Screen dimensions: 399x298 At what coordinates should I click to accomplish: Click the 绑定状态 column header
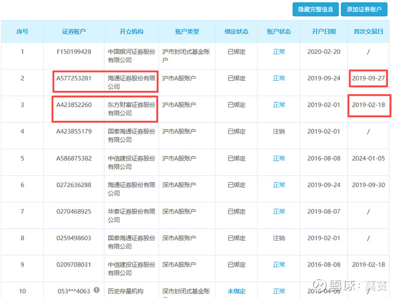(236, 31)
